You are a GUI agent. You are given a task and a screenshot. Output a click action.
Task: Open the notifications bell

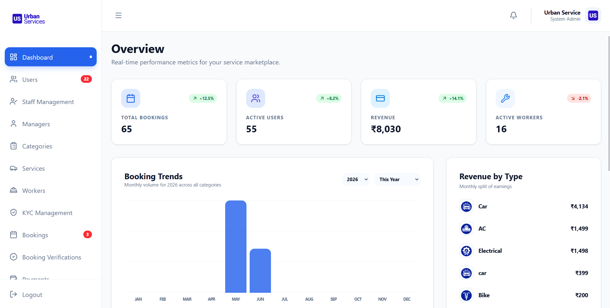coord(513,15)
